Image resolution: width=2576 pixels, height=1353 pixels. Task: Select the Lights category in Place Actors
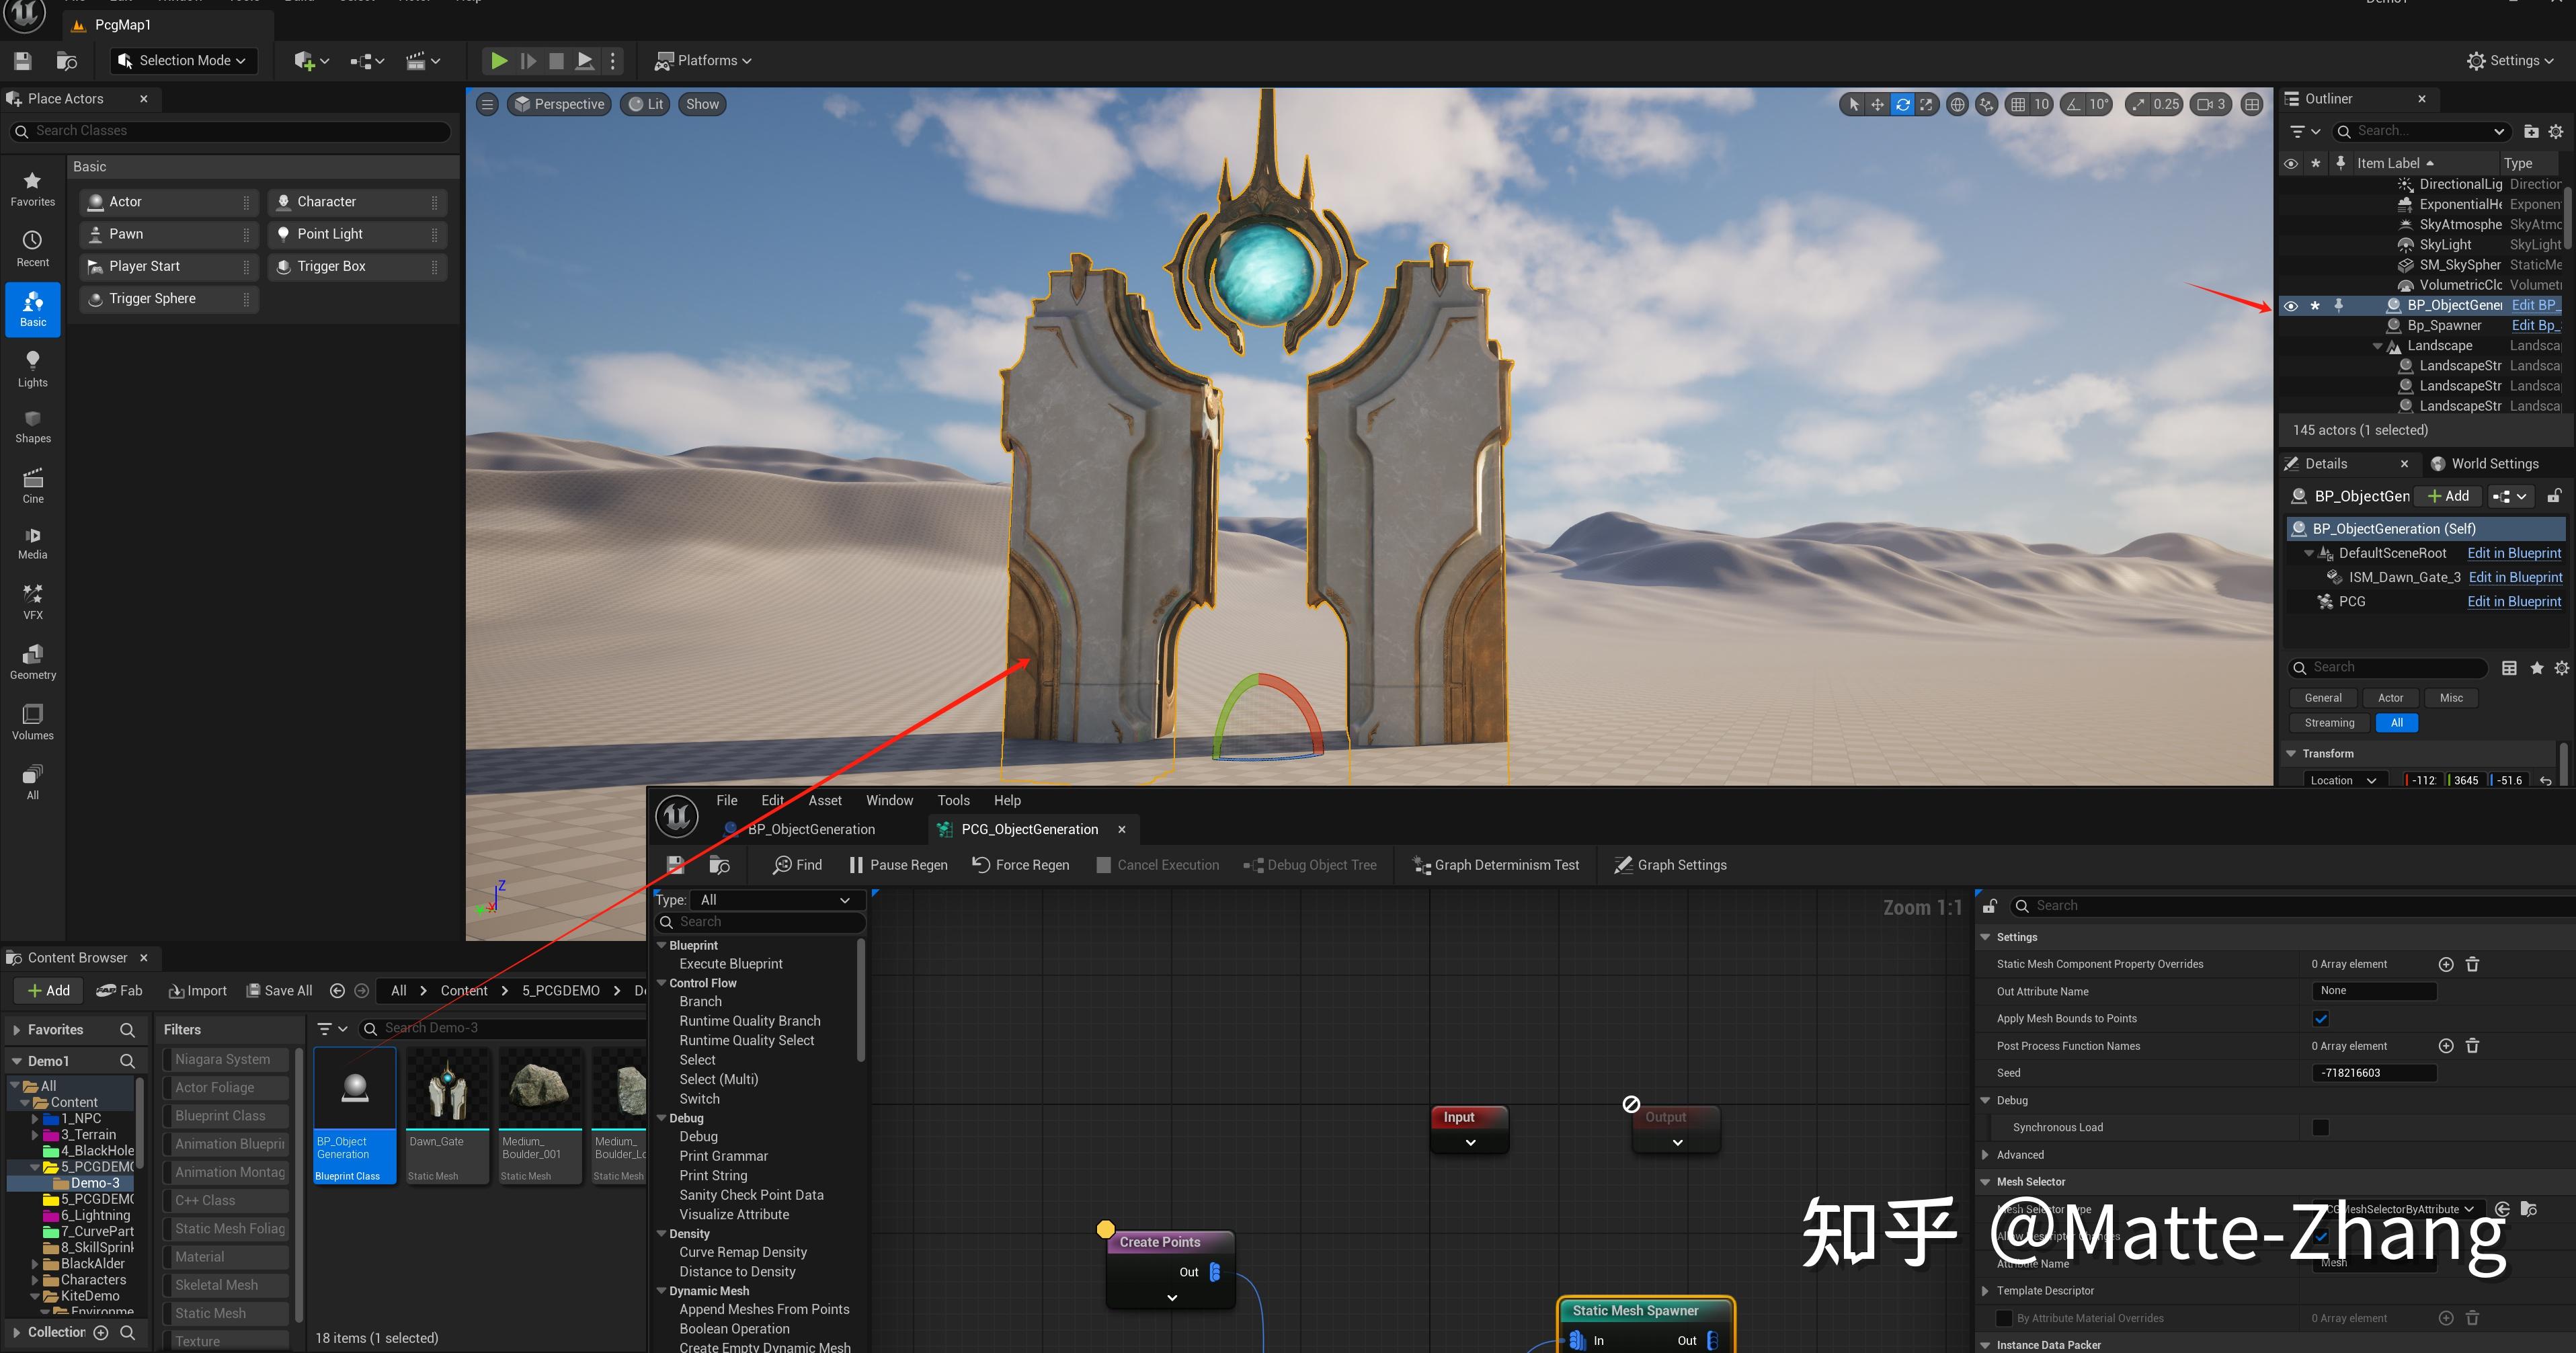click(x=32, y=368)
